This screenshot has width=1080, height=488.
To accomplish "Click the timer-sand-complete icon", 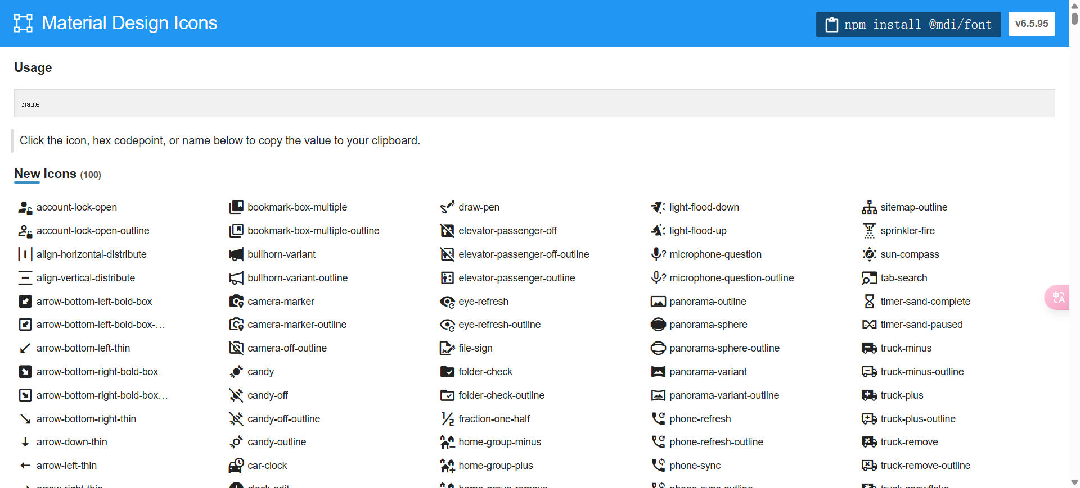I will [x=869, y=302].
